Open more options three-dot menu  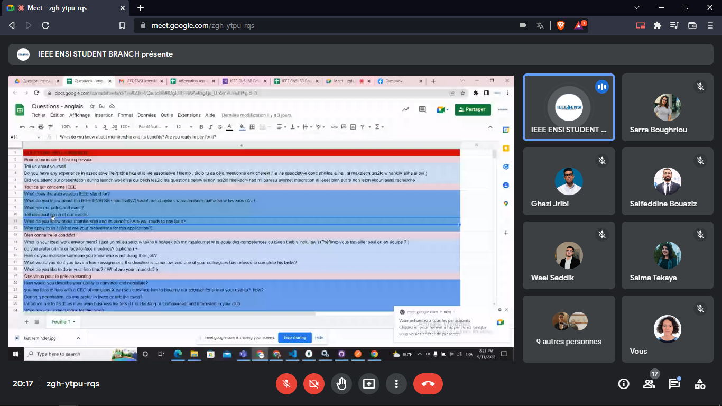click(396, 384)
